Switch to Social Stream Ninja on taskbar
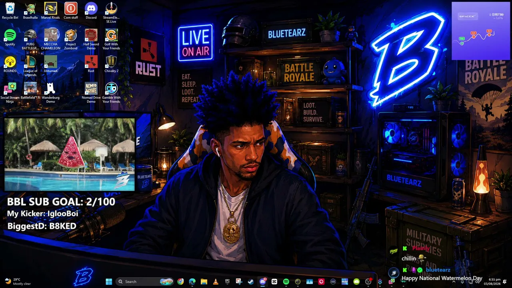 pos(392,282)
